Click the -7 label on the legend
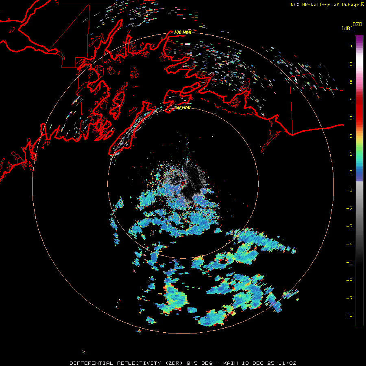This screenshot has width=366, height=366. point(349,298)
